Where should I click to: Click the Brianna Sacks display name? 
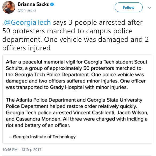33,4
